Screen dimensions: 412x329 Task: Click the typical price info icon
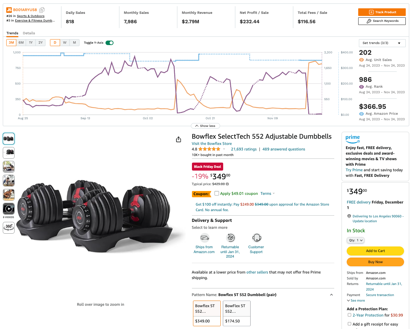(227, 184)
